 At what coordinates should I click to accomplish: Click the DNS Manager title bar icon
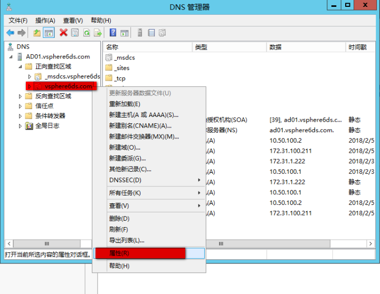point(9,7)
